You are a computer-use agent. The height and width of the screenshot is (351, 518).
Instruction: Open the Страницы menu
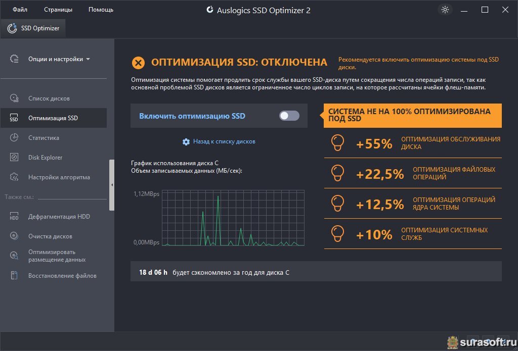[x=58, y=10]
